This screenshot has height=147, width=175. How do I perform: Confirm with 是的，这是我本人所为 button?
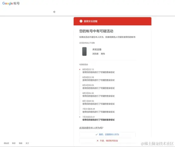click(107, 134)
